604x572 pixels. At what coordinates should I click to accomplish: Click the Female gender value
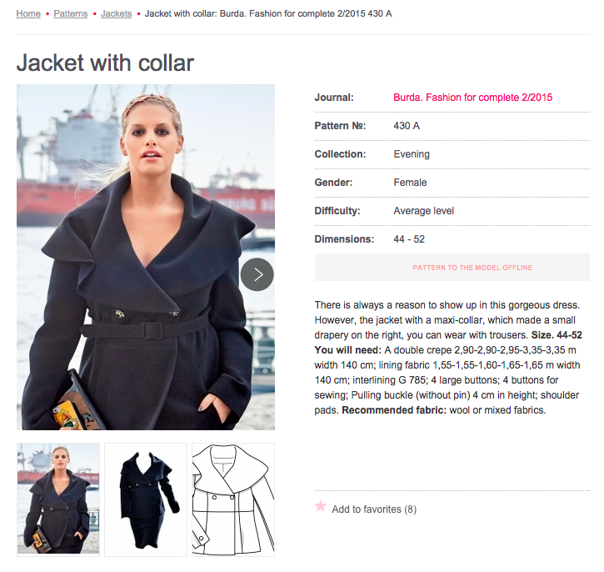pos(410,183)
